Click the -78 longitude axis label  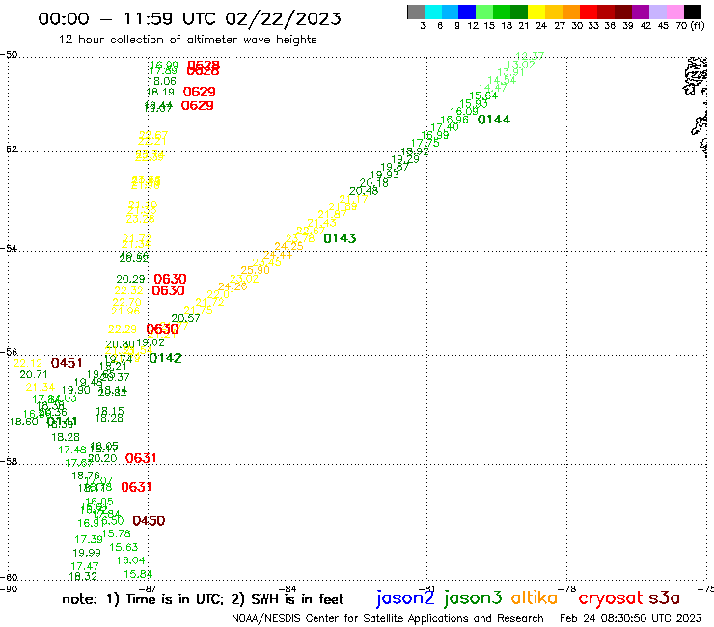pos(568,588)
